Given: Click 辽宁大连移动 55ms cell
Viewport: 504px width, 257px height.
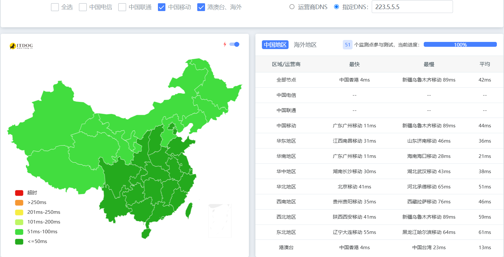Looking at the screenshot, I should tap(355, 232).
